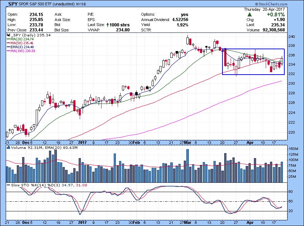
Task: Click the SCTR label
Action: [x=146, y=30]
